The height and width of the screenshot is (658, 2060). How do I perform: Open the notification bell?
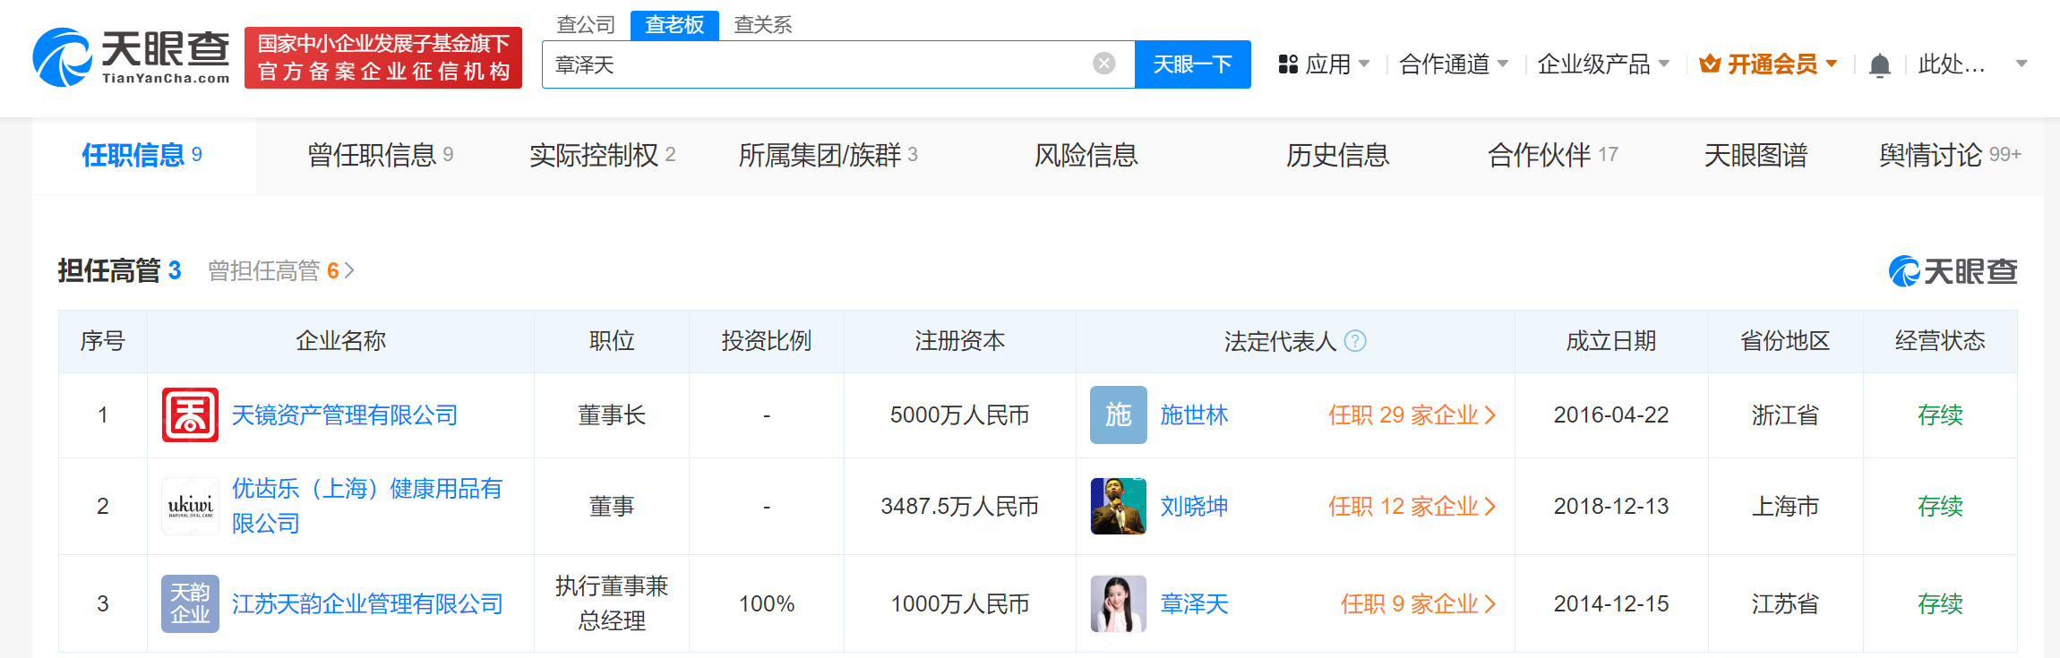point(1879,65)
